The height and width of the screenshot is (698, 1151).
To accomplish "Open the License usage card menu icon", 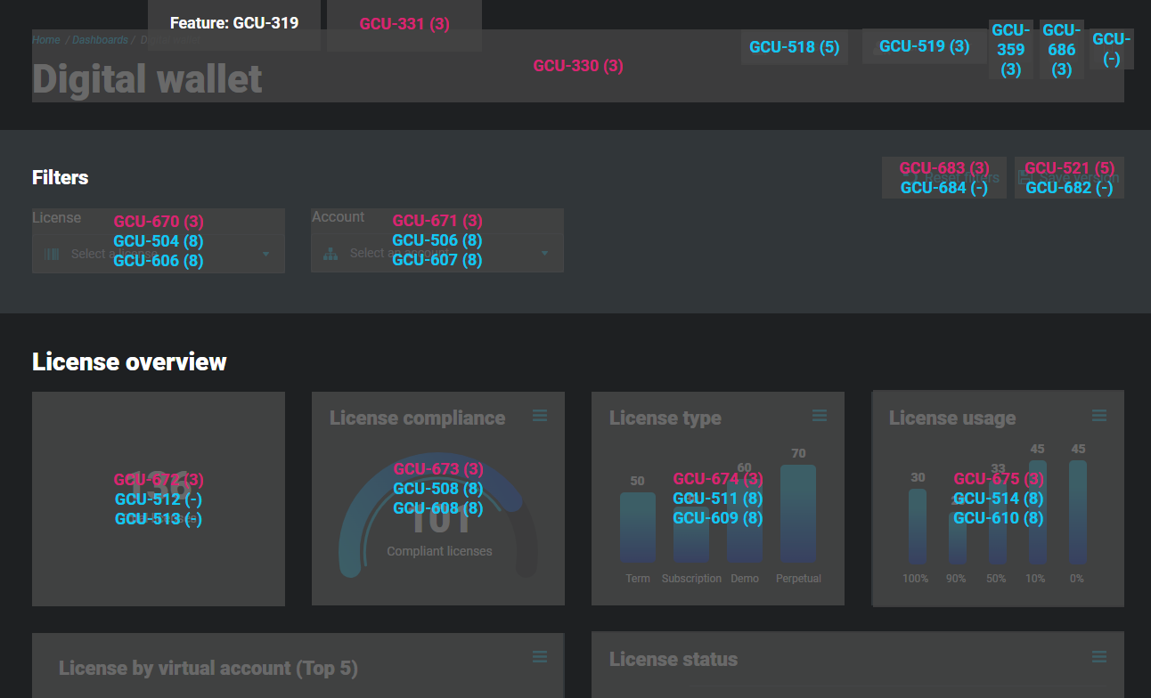I will click(x=1099, y=416).
